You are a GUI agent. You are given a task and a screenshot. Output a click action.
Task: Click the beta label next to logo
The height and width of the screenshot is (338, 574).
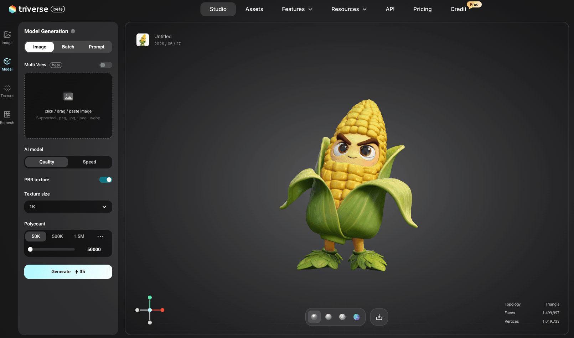[58, 9]
